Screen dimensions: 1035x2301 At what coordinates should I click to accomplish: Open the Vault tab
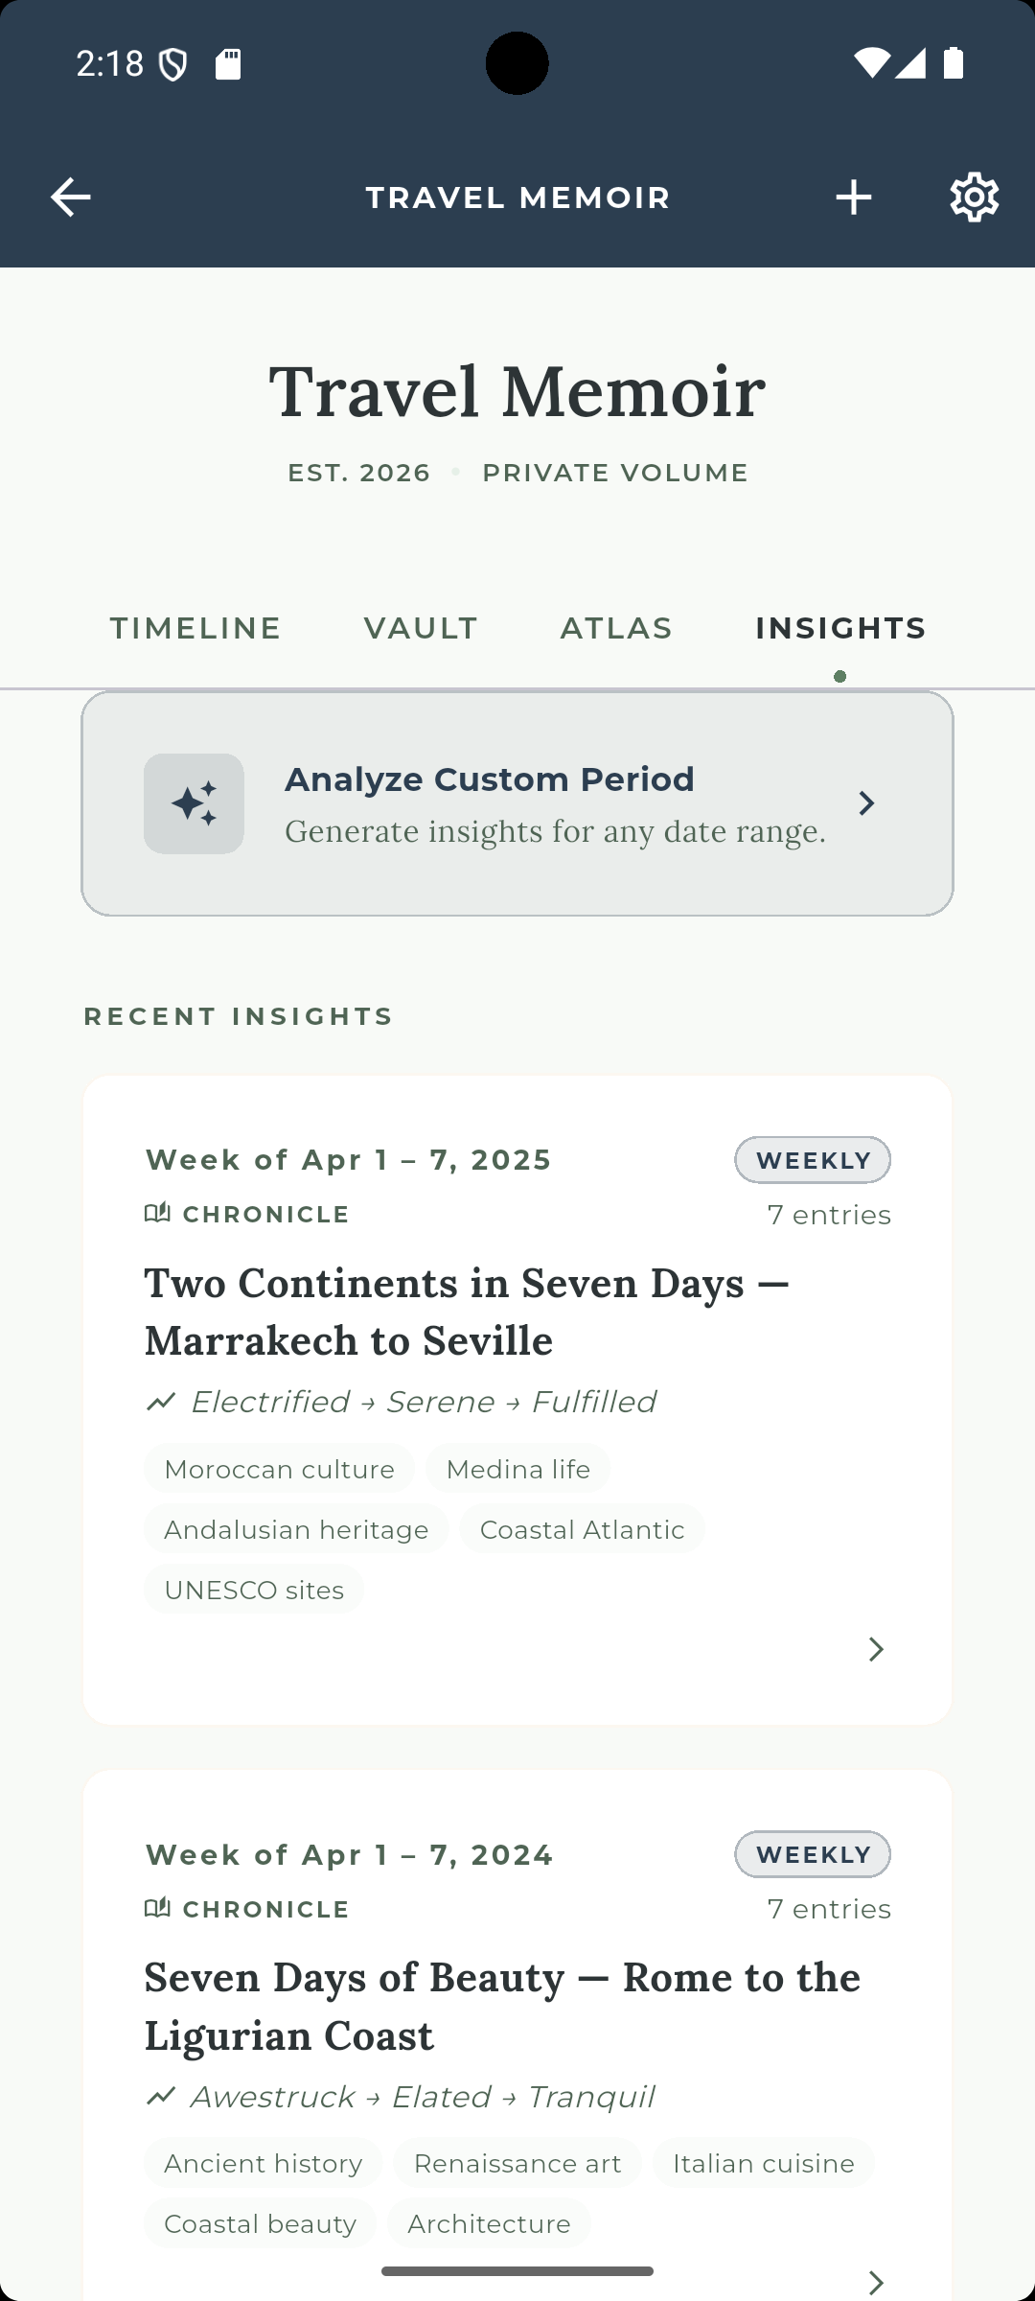[x=420, y=627]
